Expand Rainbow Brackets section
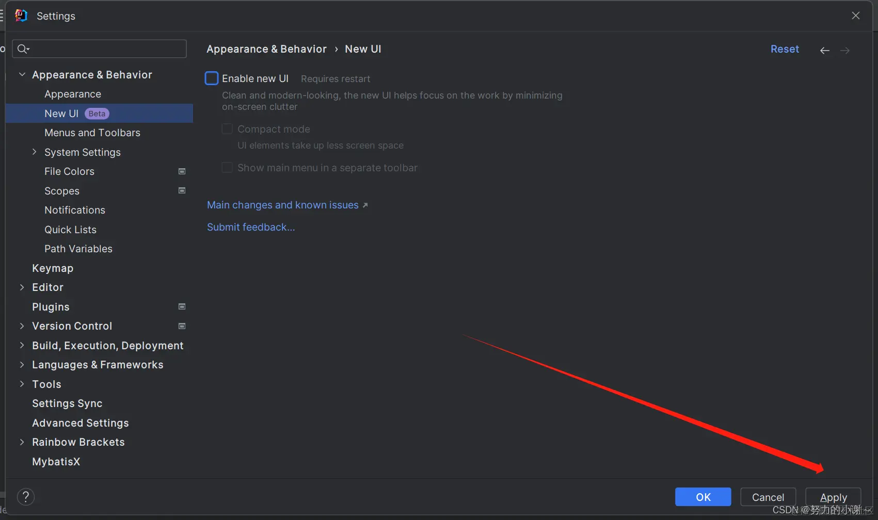This screenshot has width=878, height=520. (x=22, y=442)
